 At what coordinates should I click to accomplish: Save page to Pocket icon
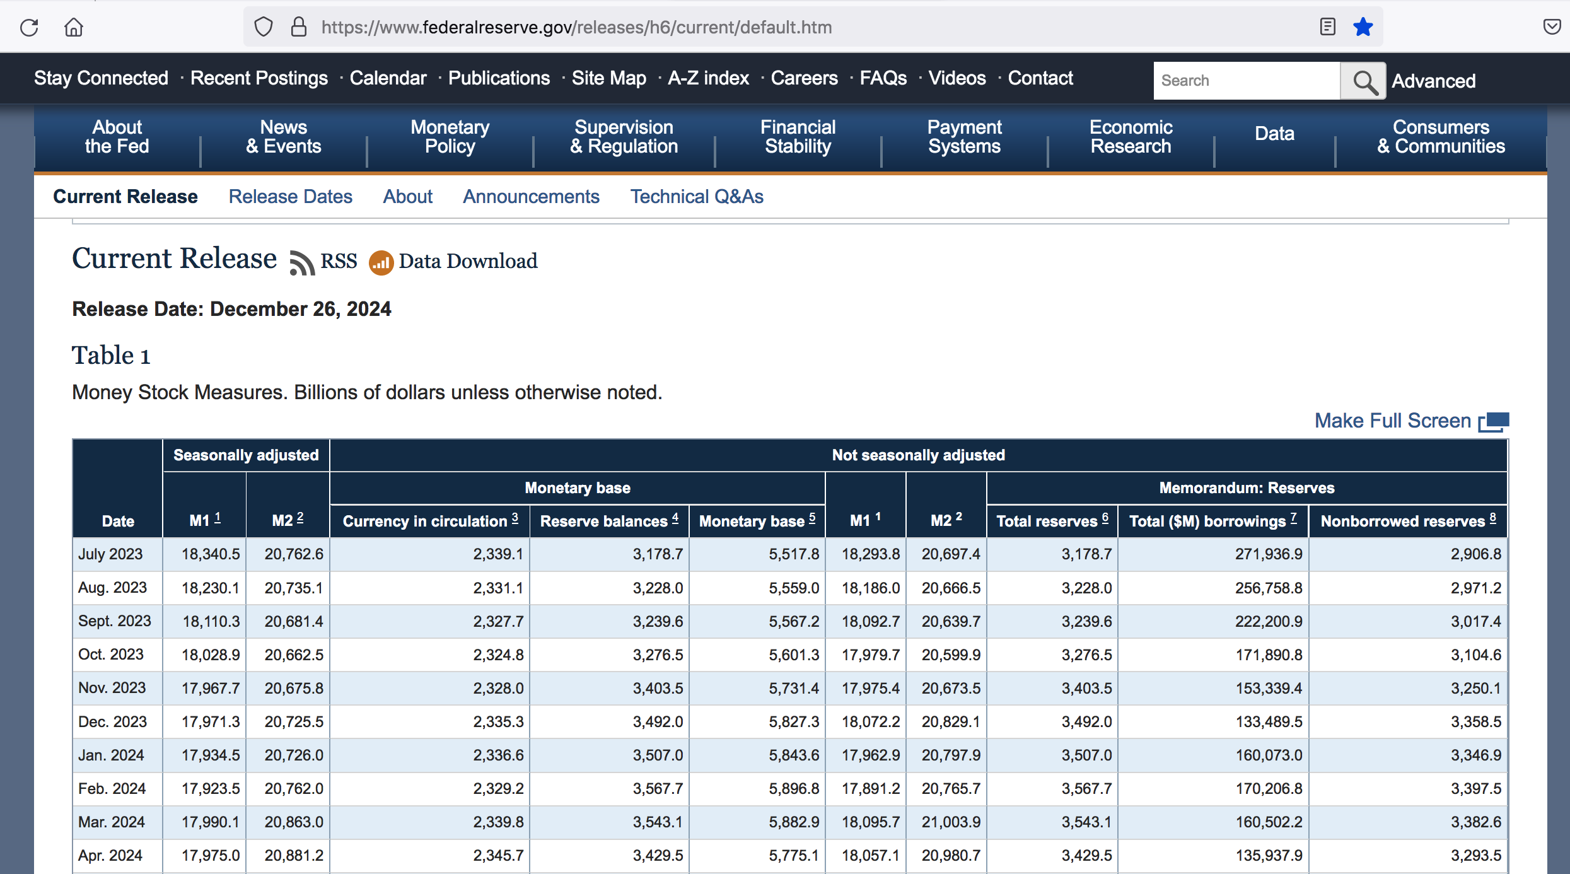click(x=1552, y=26)
